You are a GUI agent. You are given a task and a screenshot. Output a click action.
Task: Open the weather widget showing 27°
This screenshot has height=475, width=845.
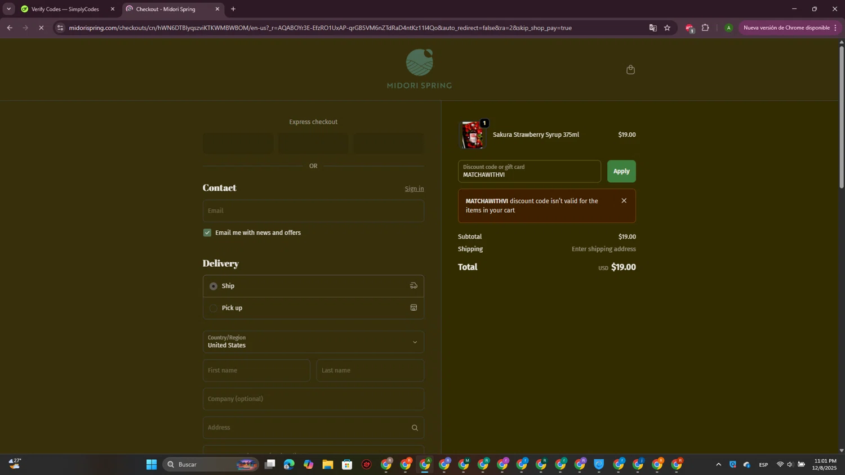click(x=15, y=464)
